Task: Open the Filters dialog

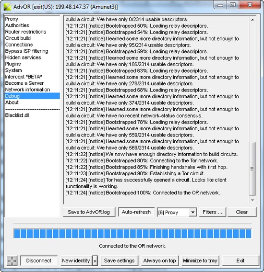Action: click(213, 212)
